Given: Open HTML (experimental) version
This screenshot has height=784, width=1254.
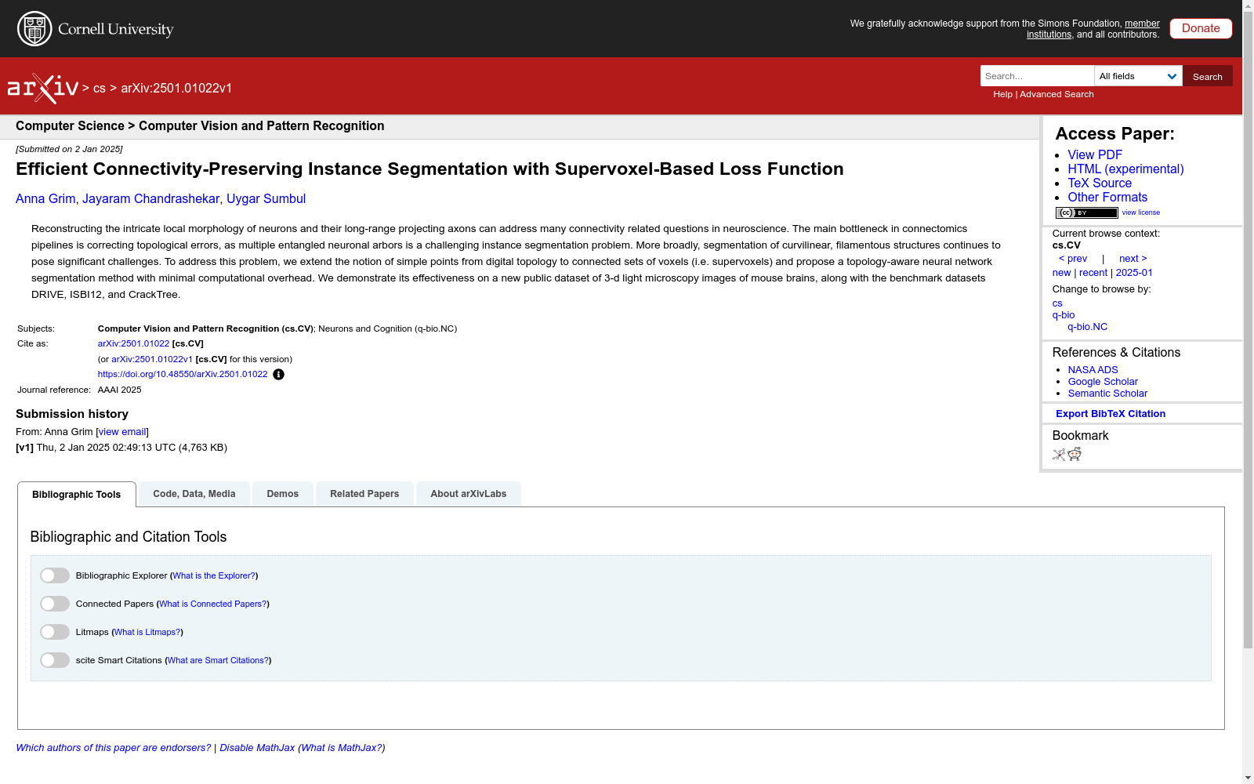Looking at the screenshot, I should coord(1125,169).
